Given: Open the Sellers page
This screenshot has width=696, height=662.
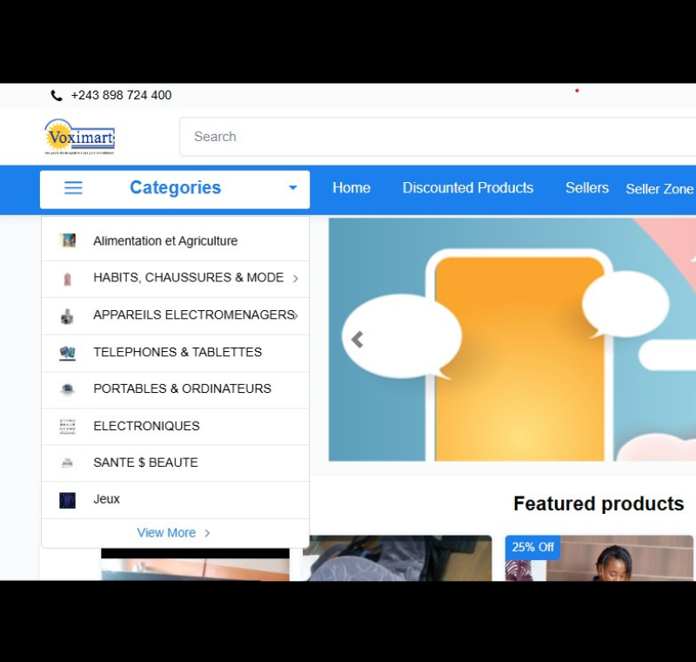Looking at the screenshot, I should pyautogui.click(x=587, y=188).
